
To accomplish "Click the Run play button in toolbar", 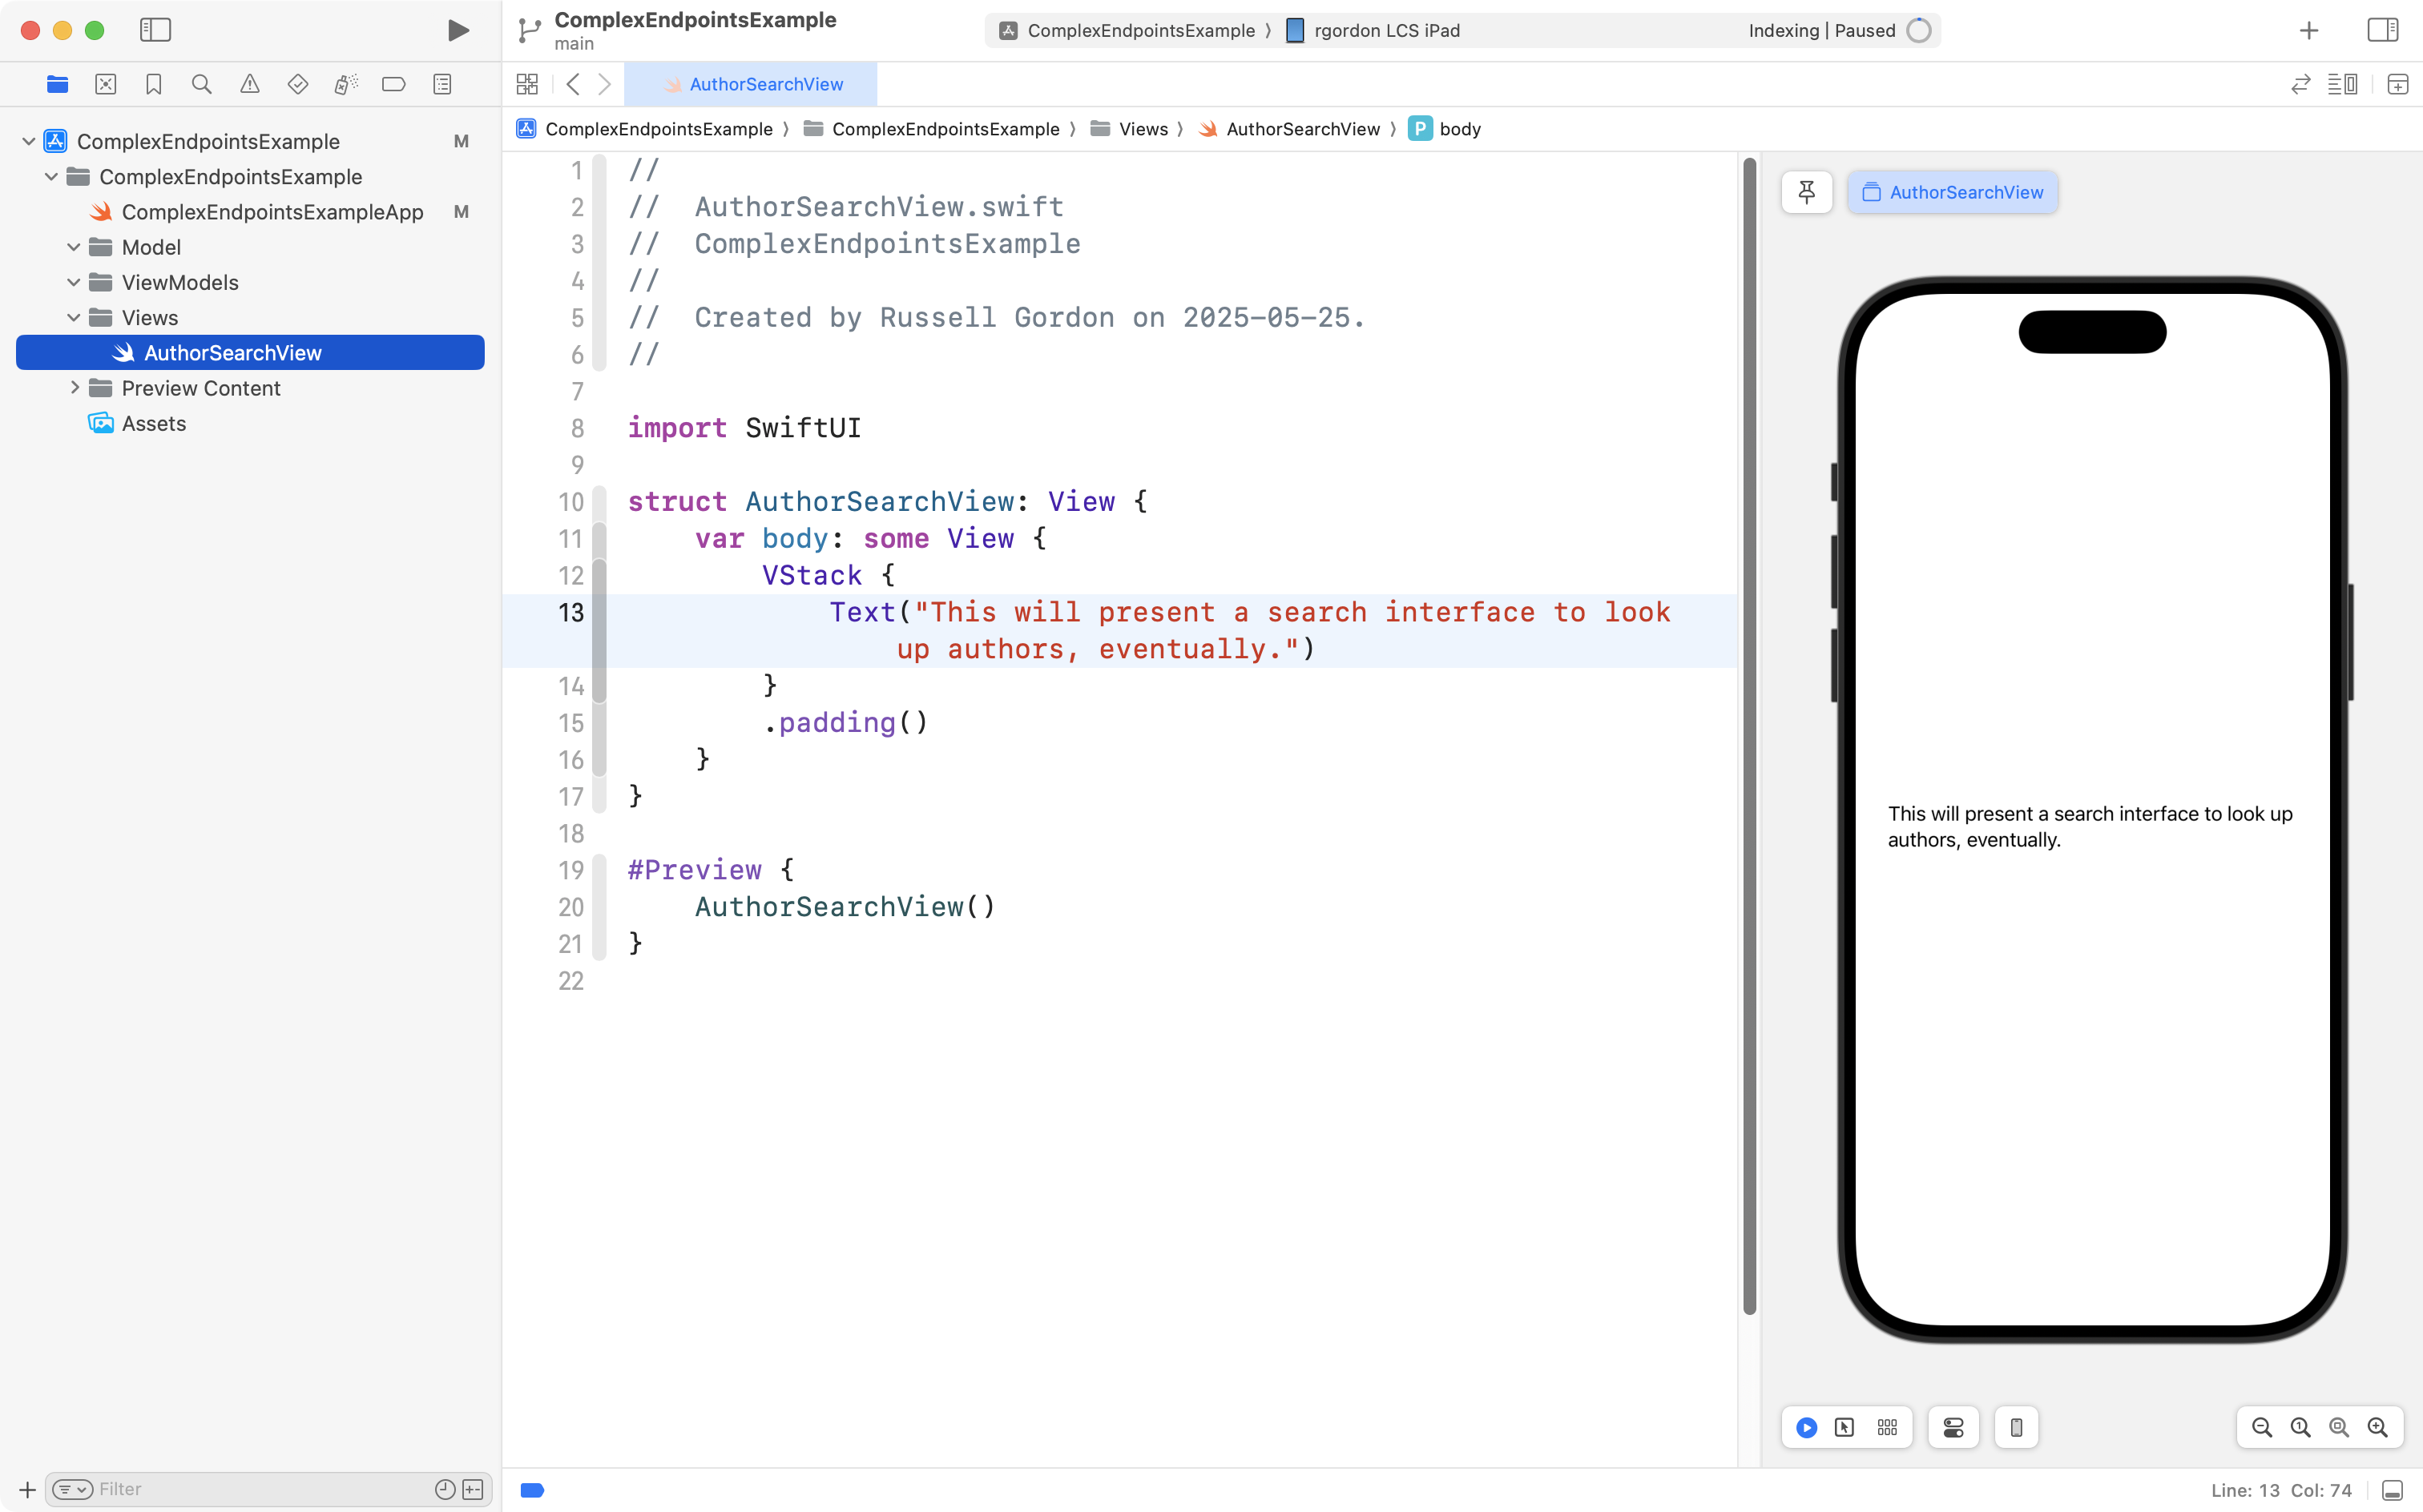I will 458,30.
